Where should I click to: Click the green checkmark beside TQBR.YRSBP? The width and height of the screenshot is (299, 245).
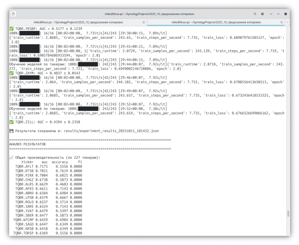coord(11,29)
